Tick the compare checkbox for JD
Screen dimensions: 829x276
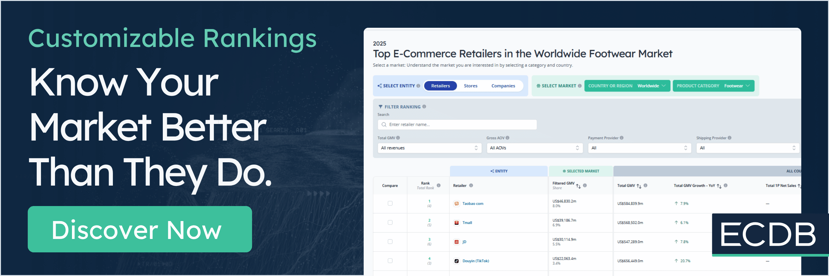390,241
